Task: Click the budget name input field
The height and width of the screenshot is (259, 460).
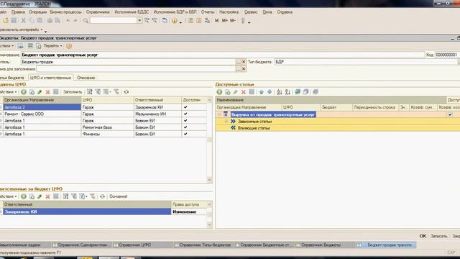Action: (x=223, y=55)
